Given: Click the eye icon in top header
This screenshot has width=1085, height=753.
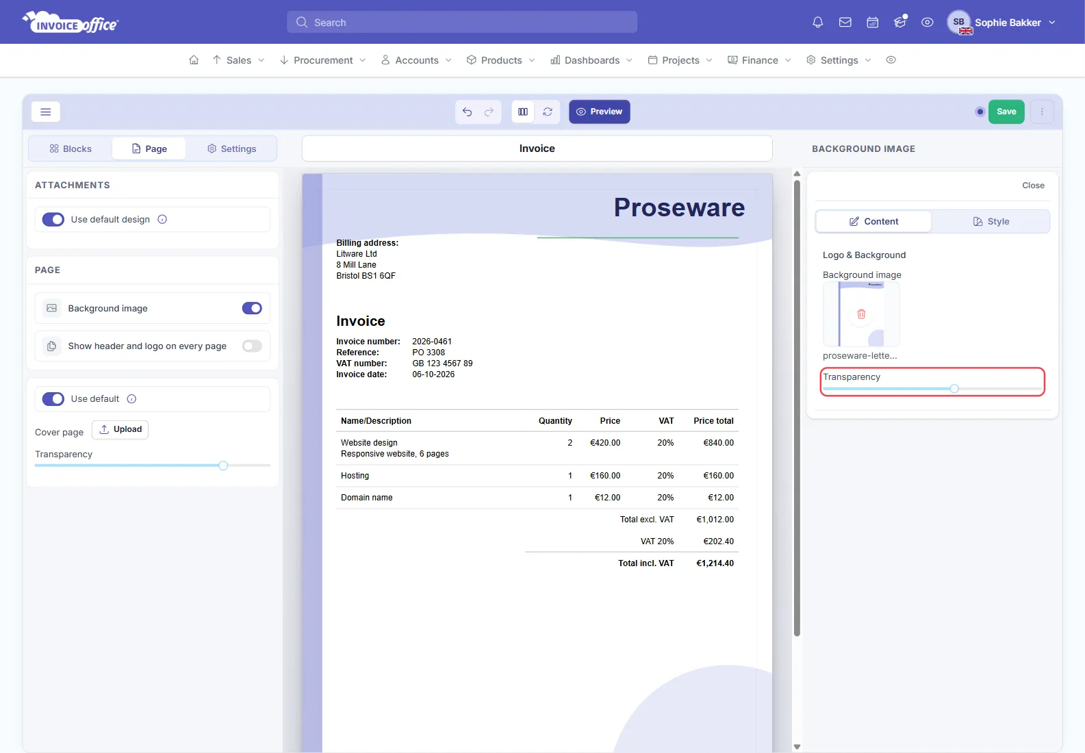Looking at the screenshot, I should [x=927, y=23].
